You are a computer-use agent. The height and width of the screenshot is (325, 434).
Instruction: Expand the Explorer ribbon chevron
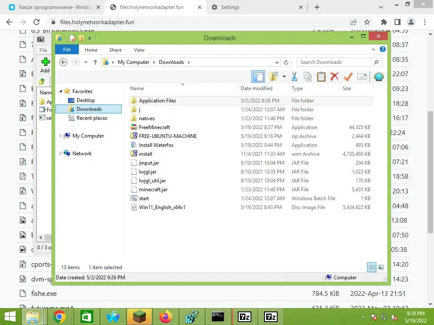click(x=373, y=50)
